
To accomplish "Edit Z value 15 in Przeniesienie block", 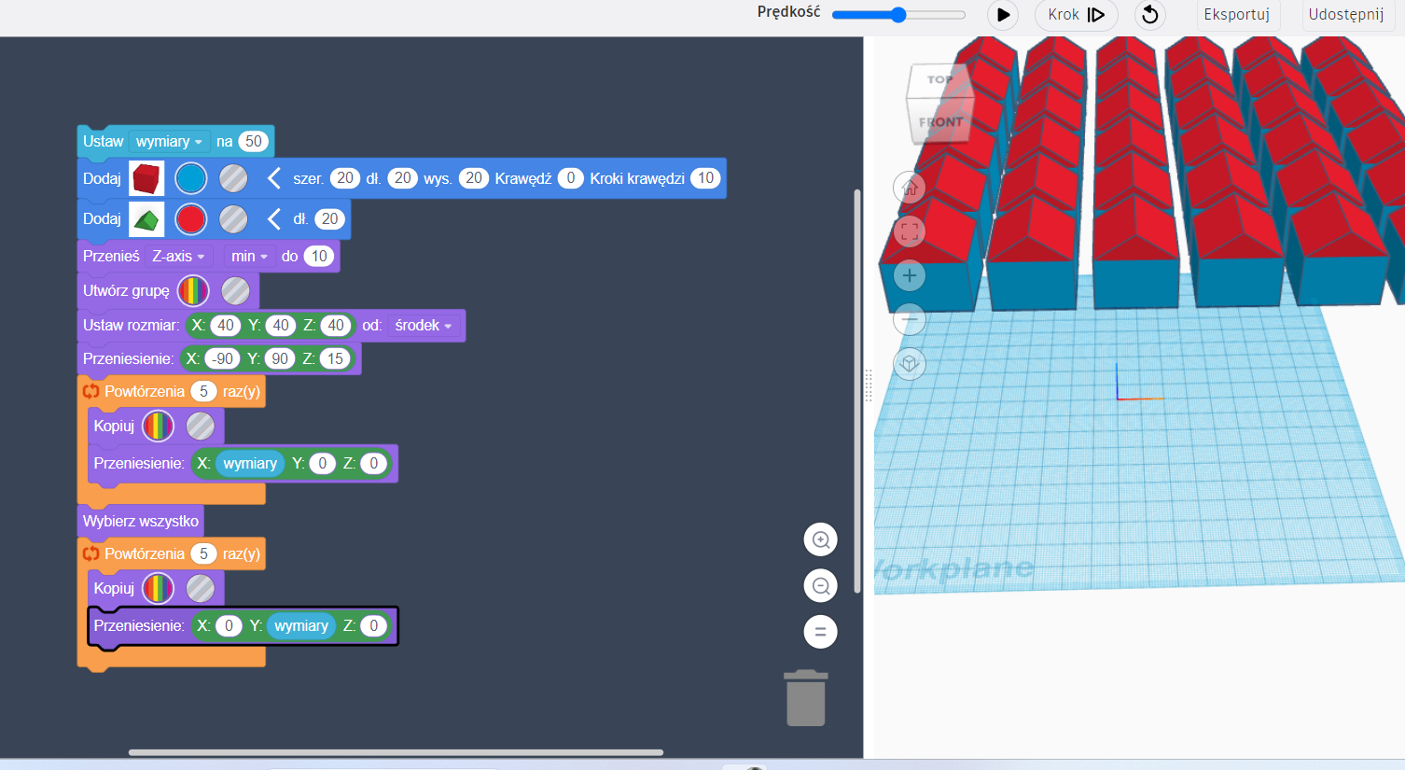I will 335,359.
